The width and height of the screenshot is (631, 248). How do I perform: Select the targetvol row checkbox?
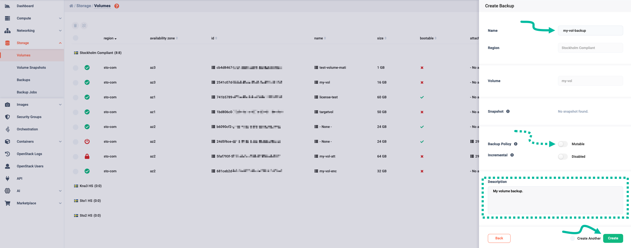[x=75, y=112]
